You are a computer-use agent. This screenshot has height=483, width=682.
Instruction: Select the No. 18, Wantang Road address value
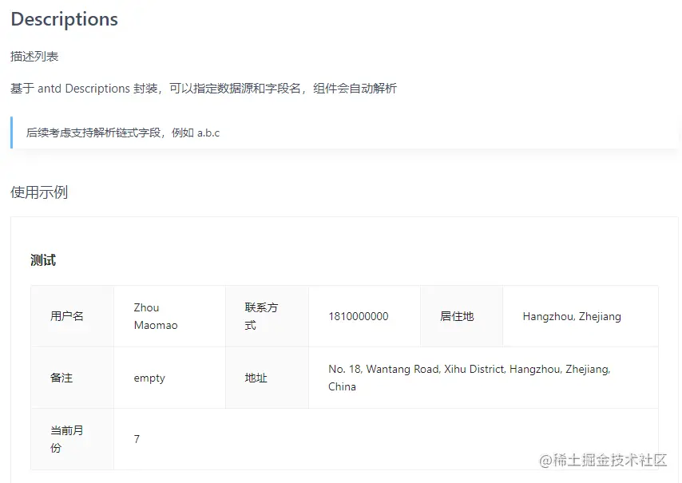tap(470, 378)
